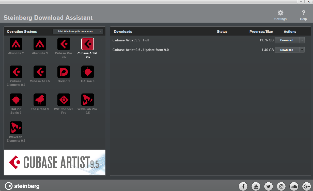Open the Operating System dropdown
The image size is (313, 191).
point(78,31)
